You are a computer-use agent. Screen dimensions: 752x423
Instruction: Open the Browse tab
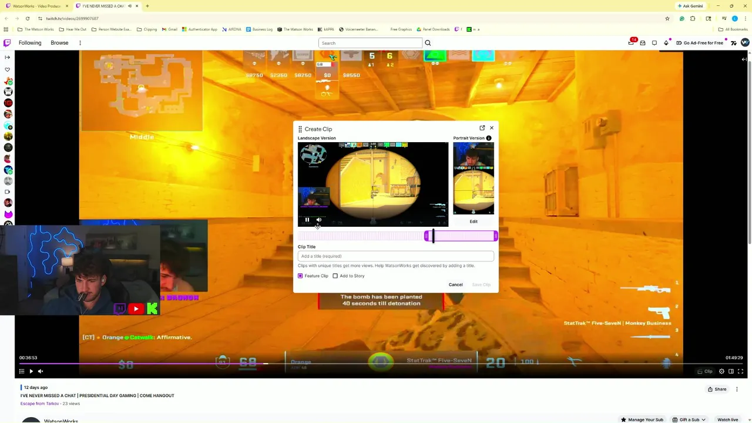click(59, 43)
